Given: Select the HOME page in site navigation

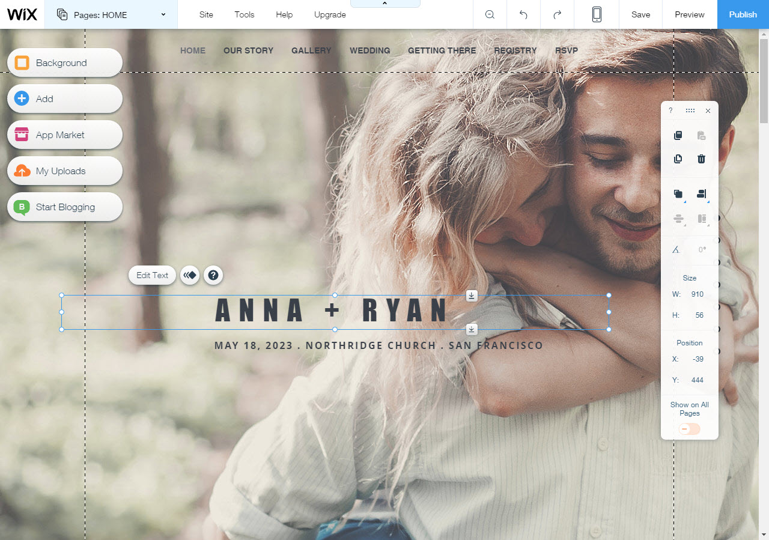Looking at the screenshot, I should pyautogui.click(x=193, y=50).
